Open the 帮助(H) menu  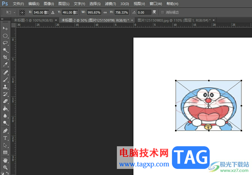coord(172,4)
